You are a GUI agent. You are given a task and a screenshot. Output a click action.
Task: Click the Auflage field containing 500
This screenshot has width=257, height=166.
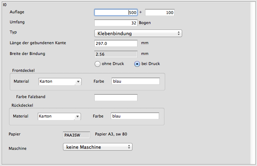tap(116, 13)
